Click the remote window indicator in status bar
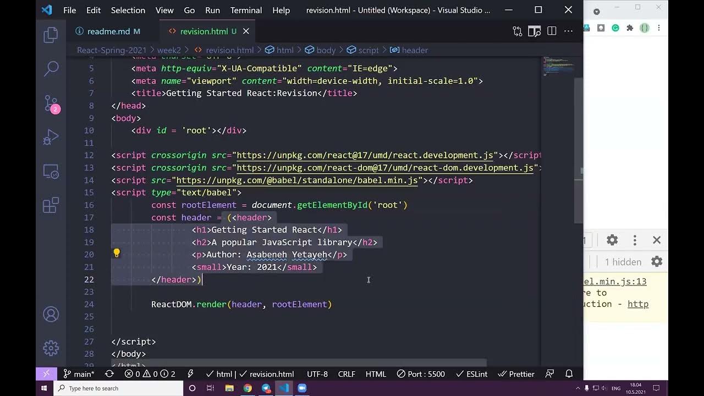704x396 pixels. tap(46, 374)
